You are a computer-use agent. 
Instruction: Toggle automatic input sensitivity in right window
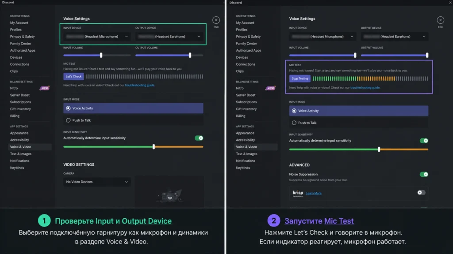424,141
